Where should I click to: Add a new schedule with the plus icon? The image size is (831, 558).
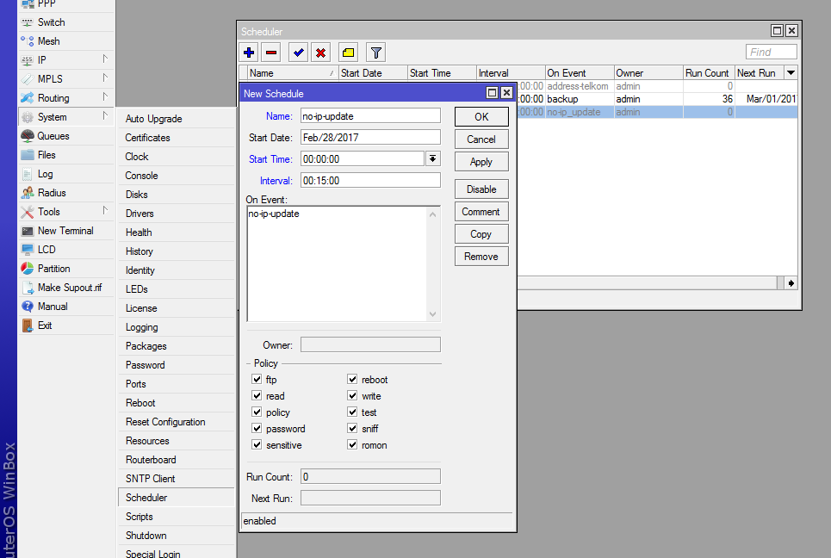click(x=249, y=52)
